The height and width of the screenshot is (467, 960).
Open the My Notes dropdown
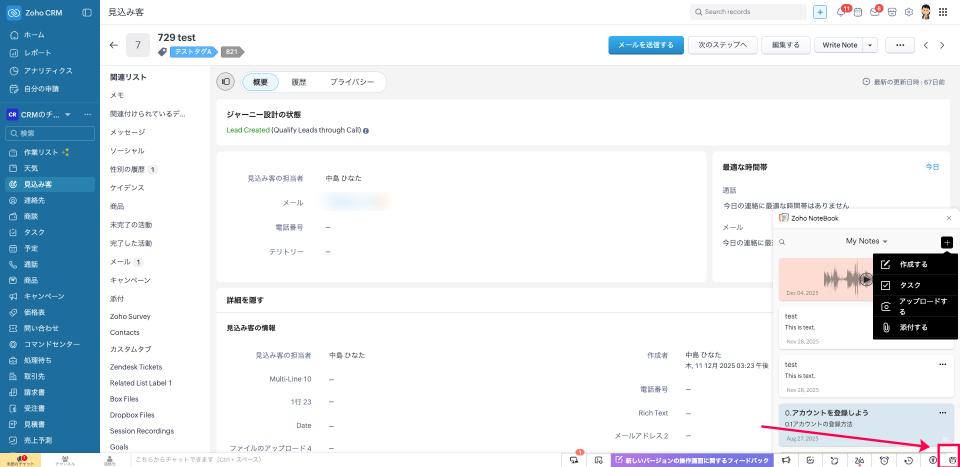click(x=866, y=241)
